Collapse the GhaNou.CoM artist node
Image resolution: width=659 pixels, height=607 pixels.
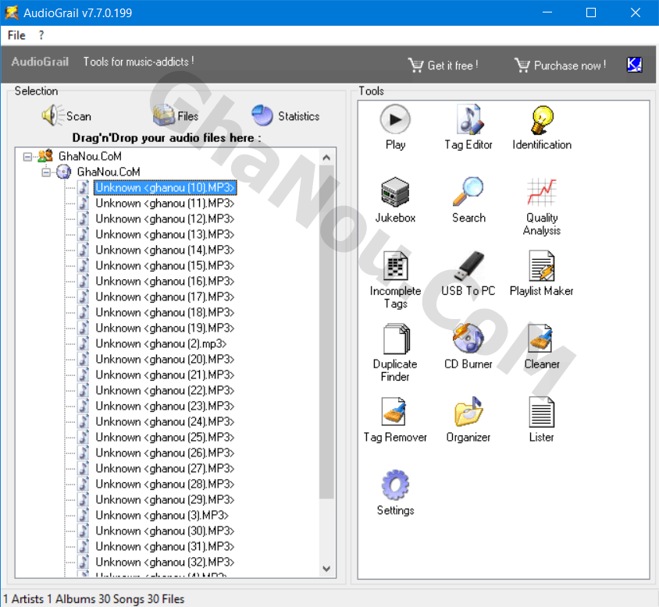coord(27,157)
